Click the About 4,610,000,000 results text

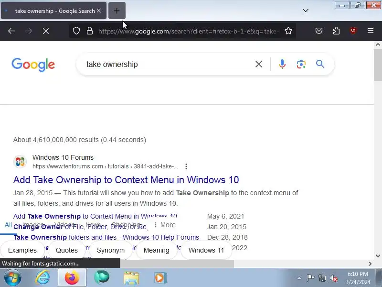click(x=80, y=140)
